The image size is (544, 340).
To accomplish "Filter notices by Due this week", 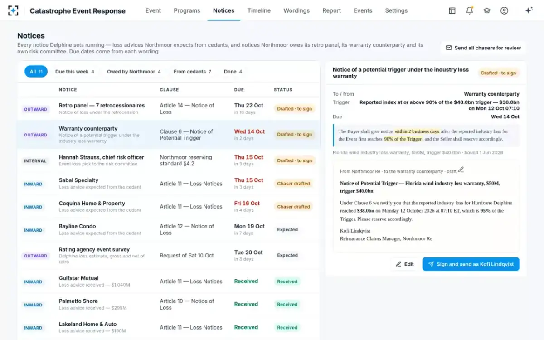I will click(75, 72).
